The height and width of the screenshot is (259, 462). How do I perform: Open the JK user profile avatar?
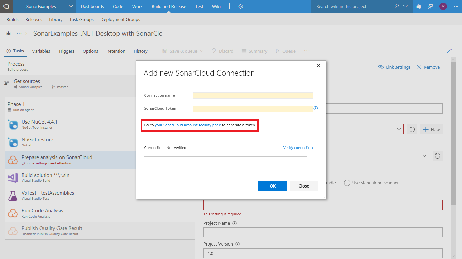(x=443, y=6)
